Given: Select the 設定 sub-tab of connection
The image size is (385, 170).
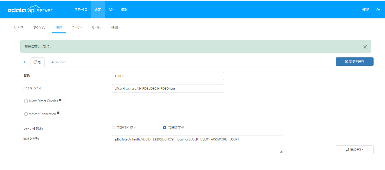Looking at the screenshot, I should click(x=37, y=62).
